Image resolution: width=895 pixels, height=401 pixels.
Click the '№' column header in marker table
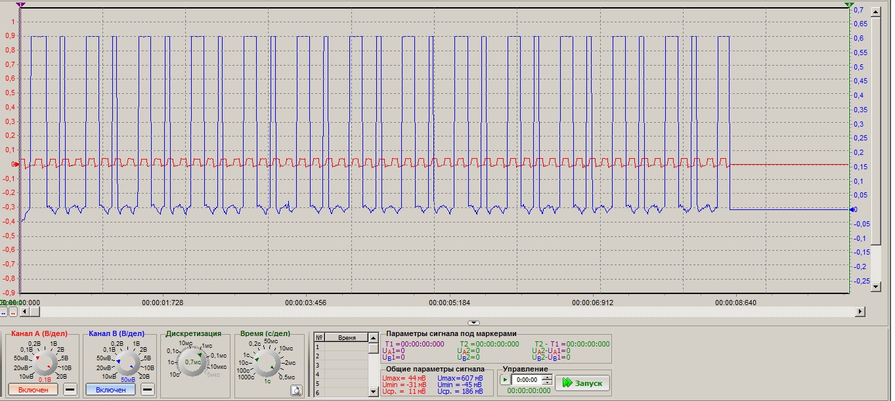click(x=319, y=337)
